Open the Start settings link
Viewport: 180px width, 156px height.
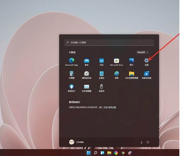109,107
